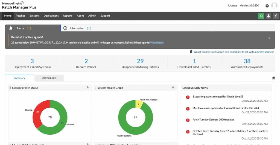
Task: Open the user profile avatar
Action: [274, 5]
